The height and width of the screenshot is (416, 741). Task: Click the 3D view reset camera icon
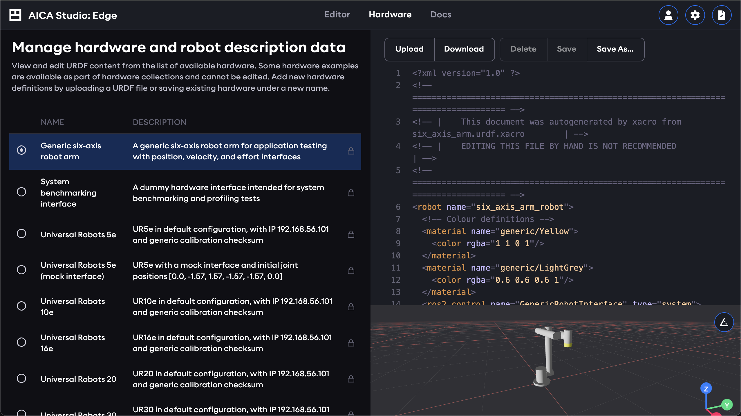pyautogui.click(x=724, y=322)
